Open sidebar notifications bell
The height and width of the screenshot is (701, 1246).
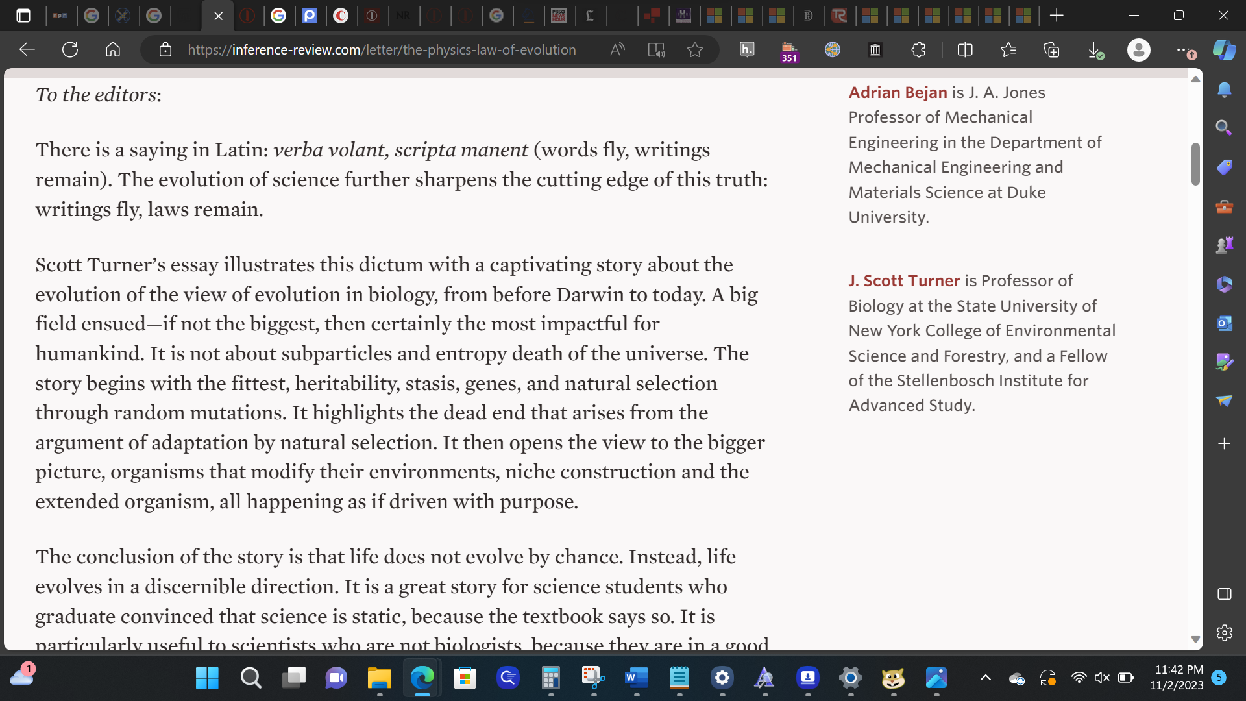[x=1224, y=90]
